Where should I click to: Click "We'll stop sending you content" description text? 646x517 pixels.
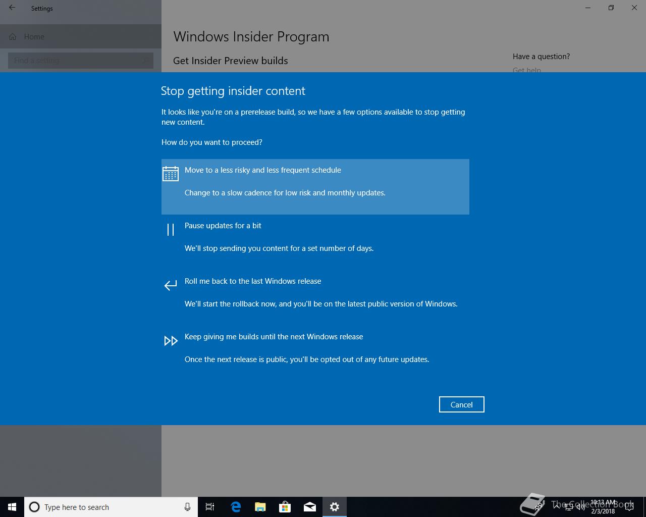[279, 248]
